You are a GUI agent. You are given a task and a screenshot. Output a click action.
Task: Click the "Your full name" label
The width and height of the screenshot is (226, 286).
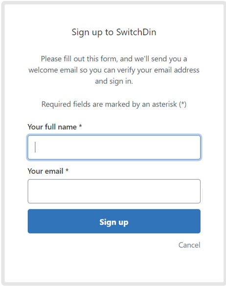click(52, 127)
